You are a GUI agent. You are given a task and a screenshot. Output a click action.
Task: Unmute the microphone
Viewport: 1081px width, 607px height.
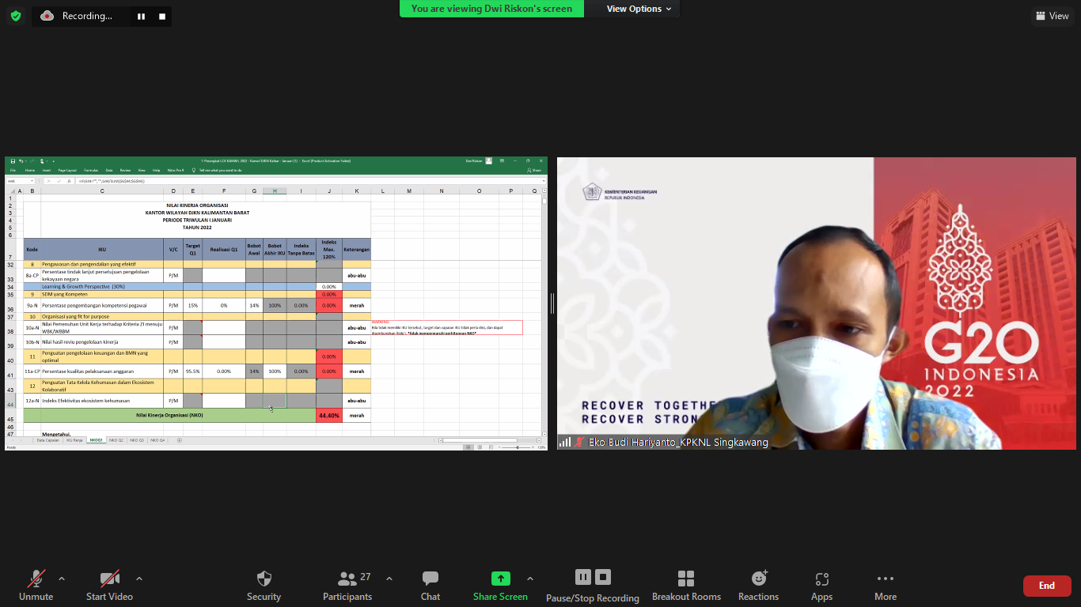coord(36,579)
